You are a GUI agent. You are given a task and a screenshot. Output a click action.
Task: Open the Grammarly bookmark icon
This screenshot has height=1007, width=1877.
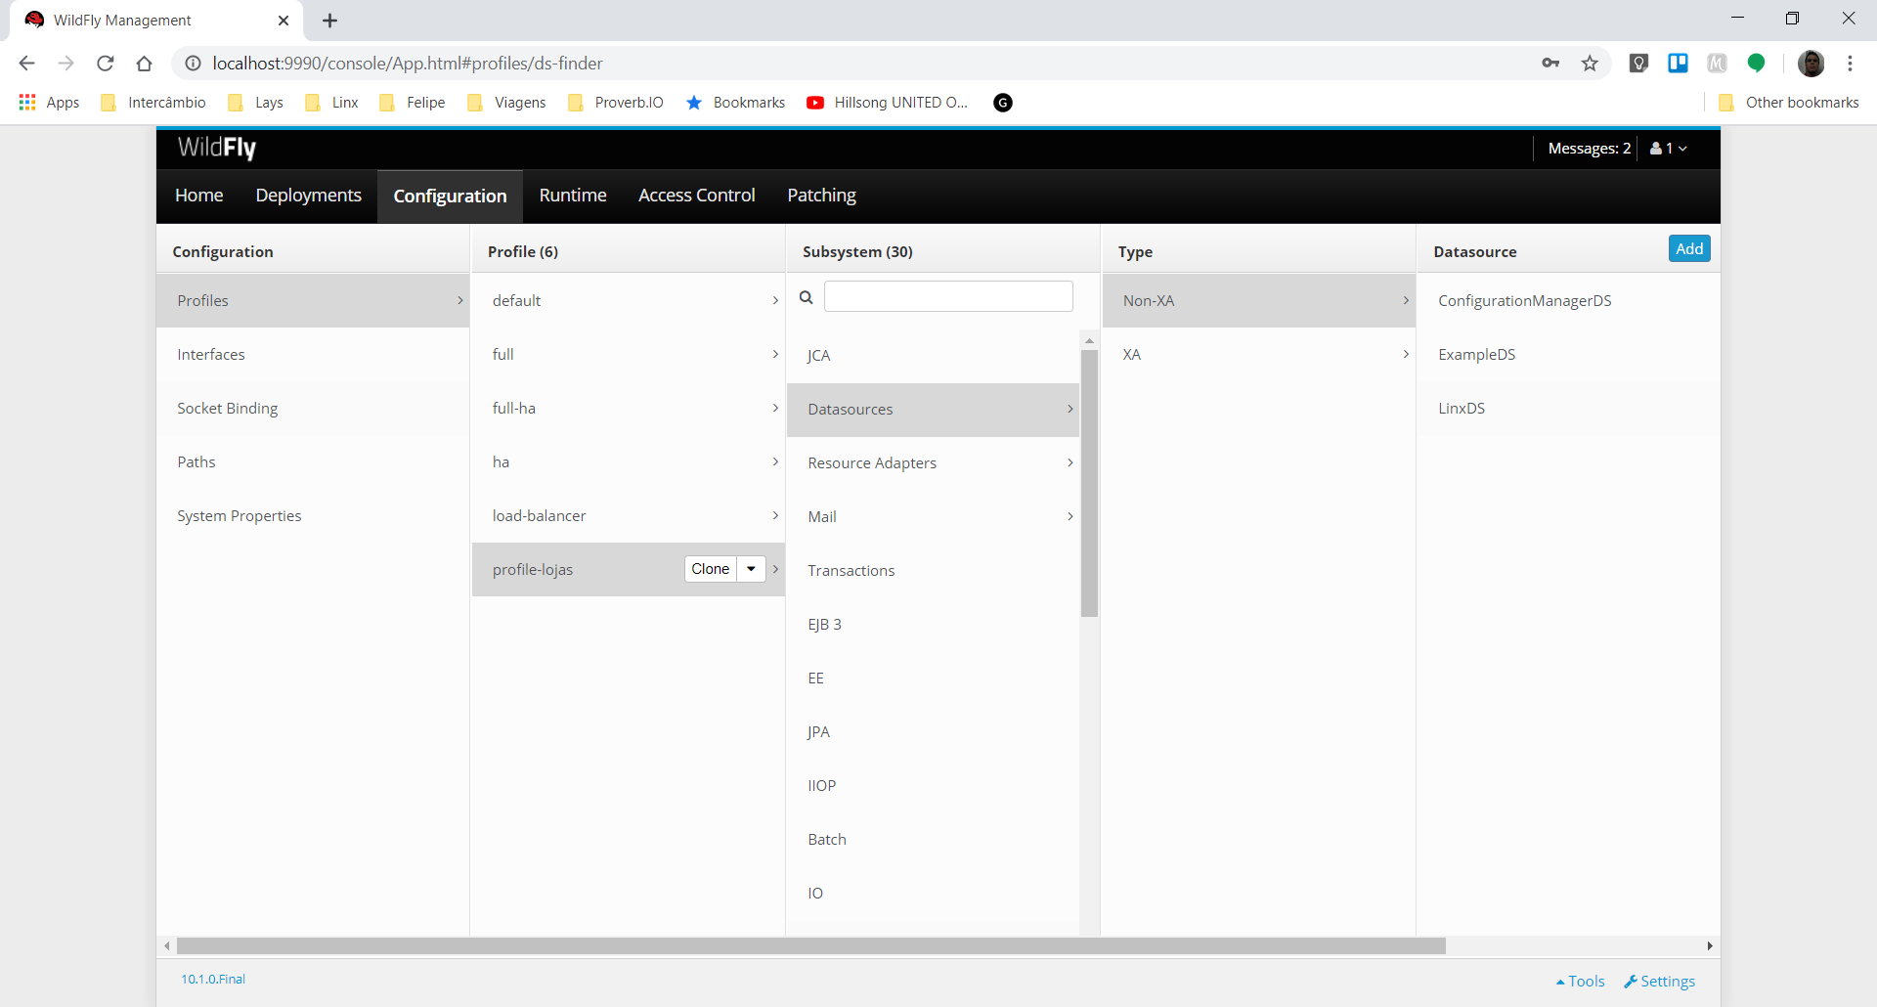(1003, 103)
